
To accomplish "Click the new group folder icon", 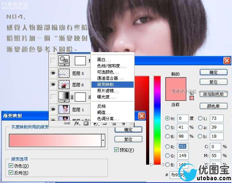I will tap(105, 123).
